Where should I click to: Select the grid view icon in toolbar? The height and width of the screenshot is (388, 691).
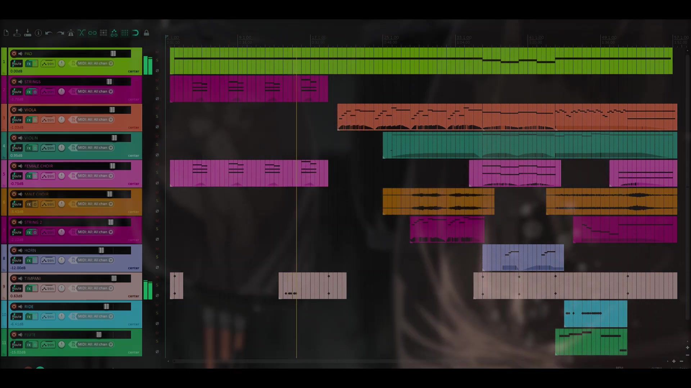pyautogui.click(x=103, y=33)
